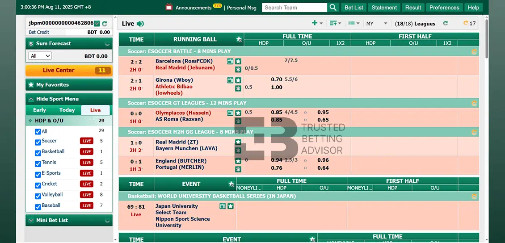Click the dollar icon for Girona match
This screenshot has height=243, width=505.
click(238, 88)
